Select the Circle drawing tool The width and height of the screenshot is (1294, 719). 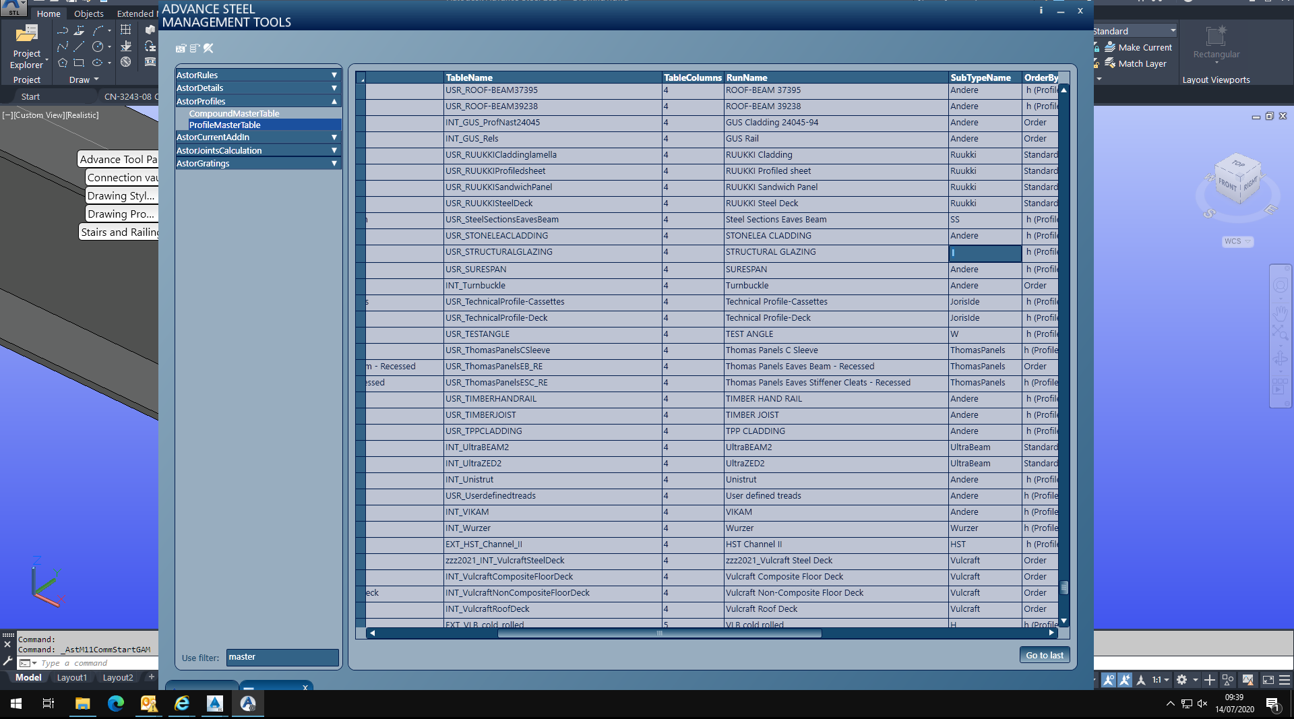point(98,46)
